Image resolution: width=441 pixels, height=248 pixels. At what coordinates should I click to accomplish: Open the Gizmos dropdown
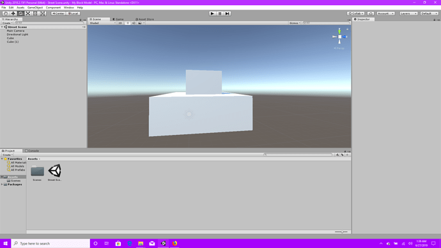tap(295, 23)
